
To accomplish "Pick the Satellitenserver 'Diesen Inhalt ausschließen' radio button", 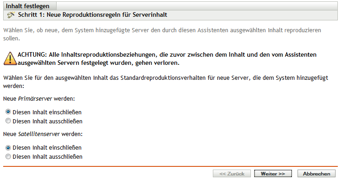I will click(x=8, y=156).
